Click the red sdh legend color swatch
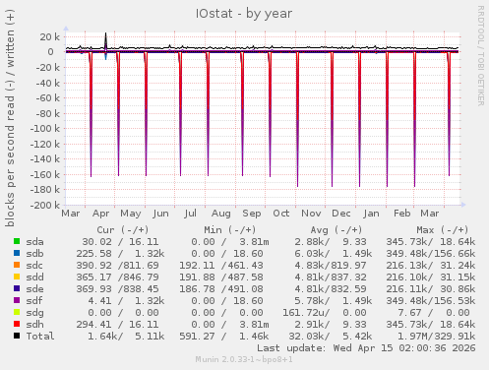 [17, 324]
